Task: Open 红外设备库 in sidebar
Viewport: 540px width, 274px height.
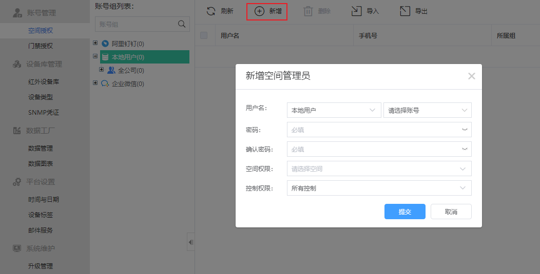Action: click(44, 82)
